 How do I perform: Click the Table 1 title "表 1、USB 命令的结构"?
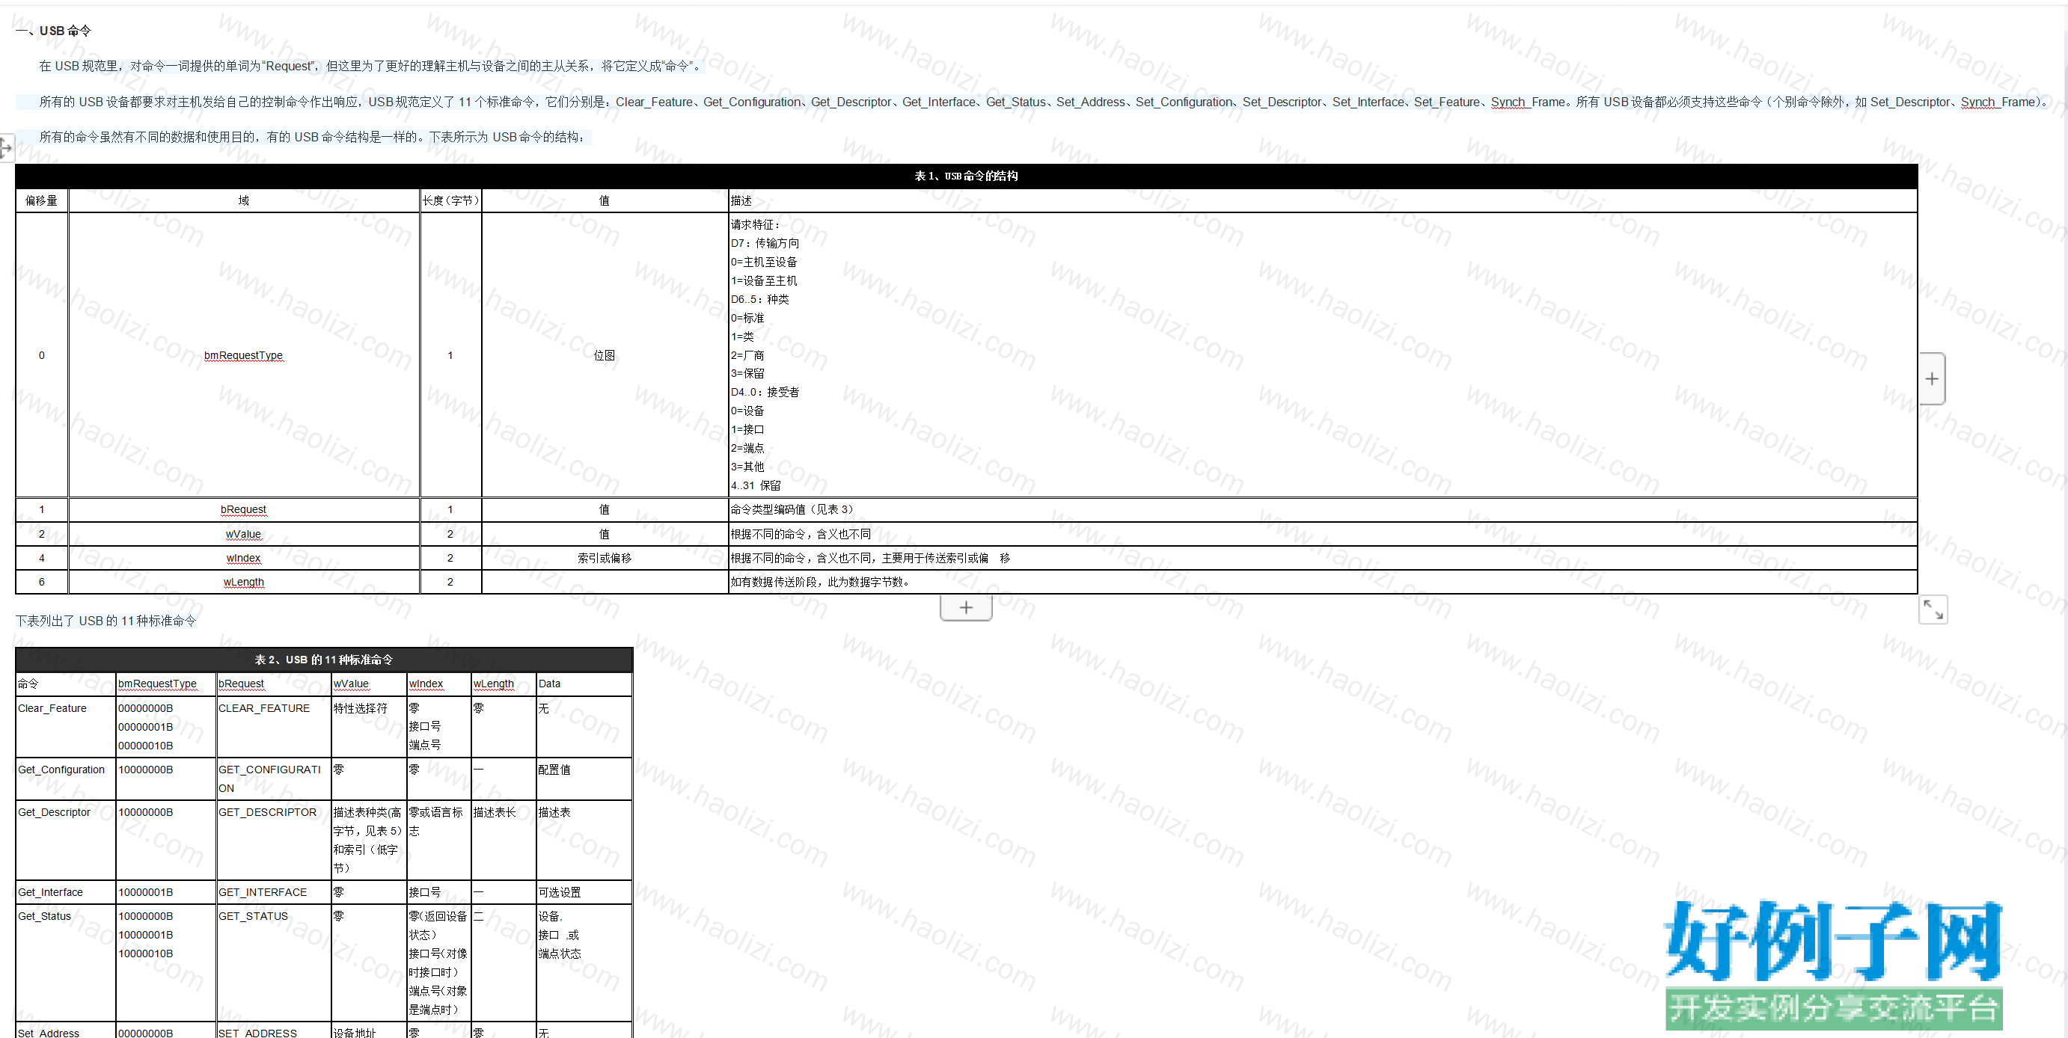tap(966, 176)
